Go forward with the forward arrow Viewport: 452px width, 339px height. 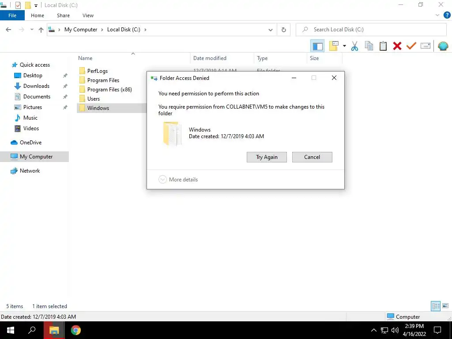22,30
